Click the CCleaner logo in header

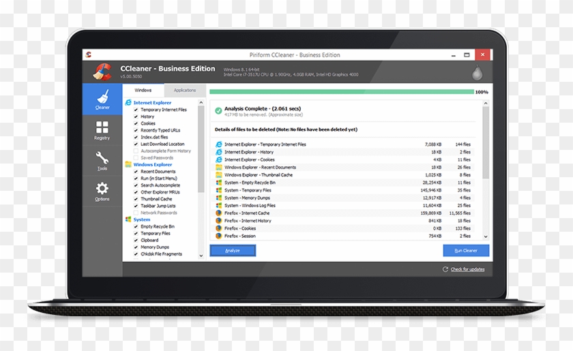102,72
